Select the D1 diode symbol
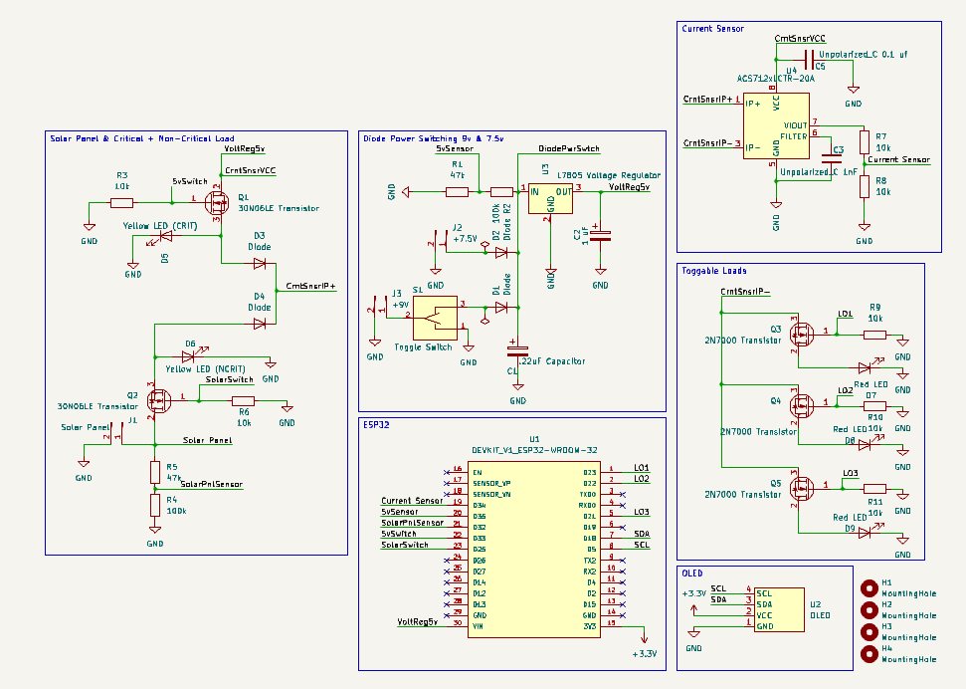The width and height of the screenshot is (966, 689). [501, 307]
